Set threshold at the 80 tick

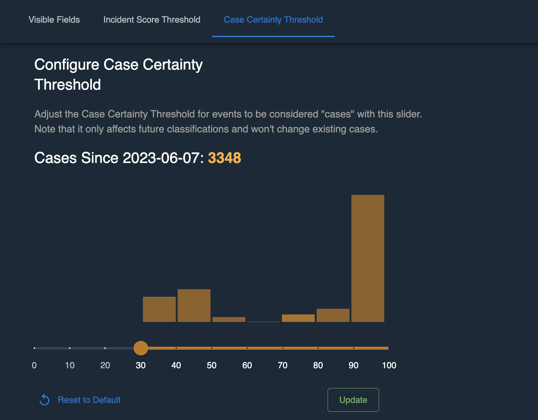[318, 348]
